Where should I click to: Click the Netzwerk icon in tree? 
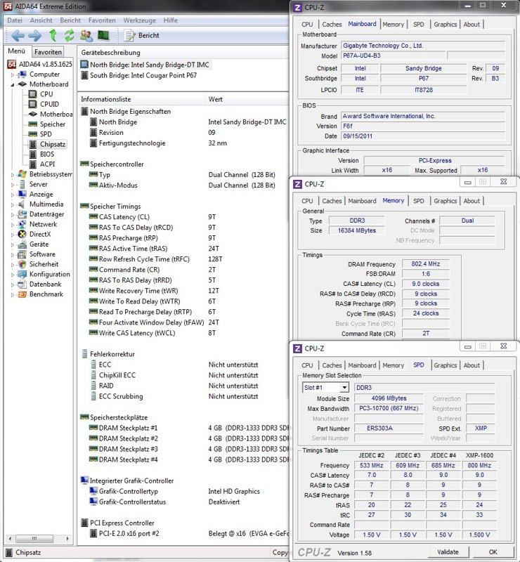(22, 224)
